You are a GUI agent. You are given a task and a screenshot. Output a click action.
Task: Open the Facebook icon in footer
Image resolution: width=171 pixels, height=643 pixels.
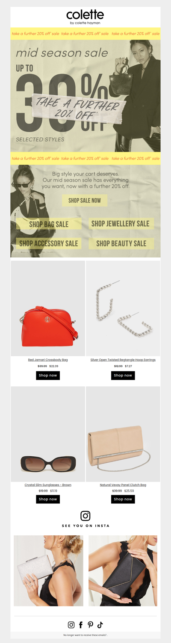tap(81, 625)
